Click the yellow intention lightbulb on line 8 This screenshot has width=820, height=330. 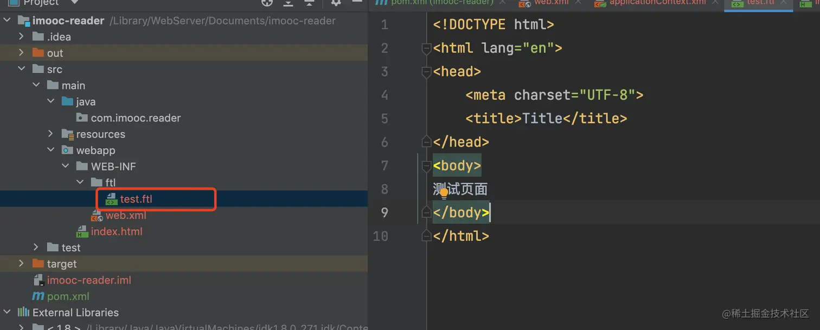444,193
